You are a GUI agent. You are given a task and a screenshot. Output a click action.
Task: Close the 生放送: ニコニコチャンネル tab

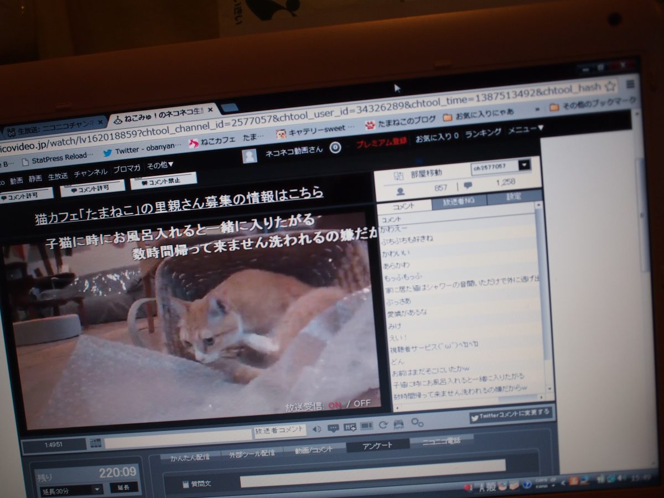(100, 122)
